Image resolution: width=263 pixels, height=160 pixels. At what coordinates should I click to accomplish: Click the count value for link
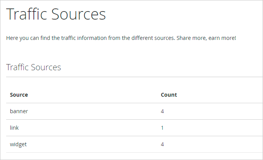pos(162,128)
